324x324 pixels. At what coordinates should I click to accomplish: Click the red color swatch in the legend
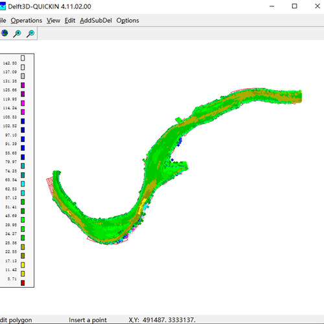click(x=23, y=283)
